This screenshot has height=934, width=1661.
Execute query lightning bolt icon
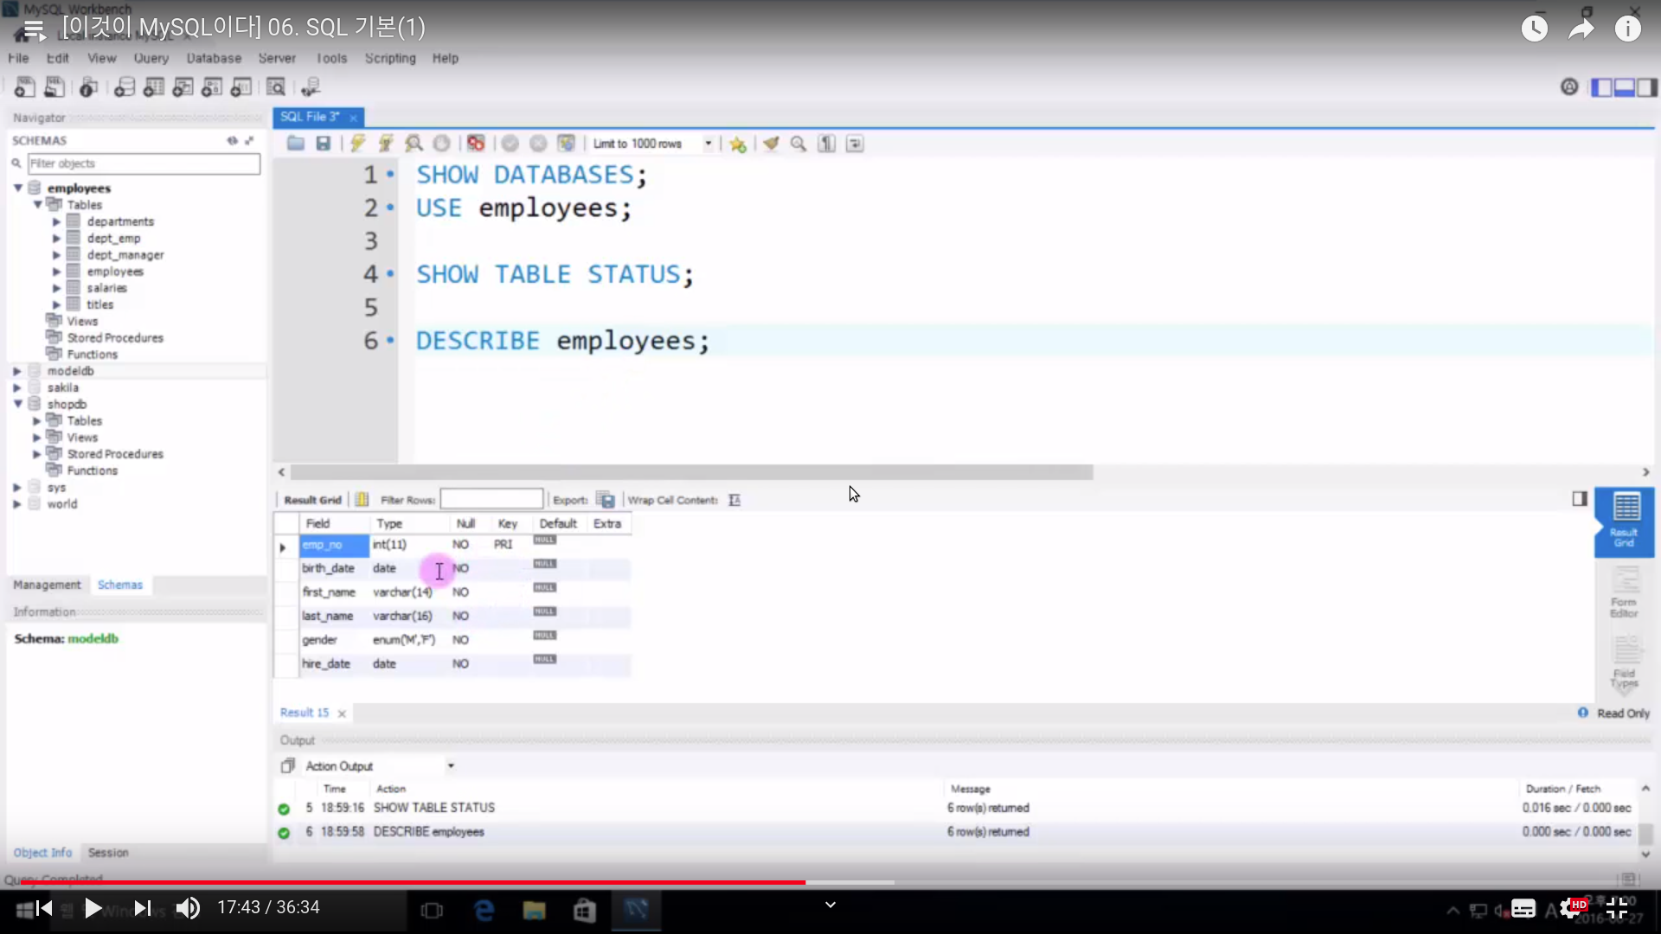click(x=357, y=144)
